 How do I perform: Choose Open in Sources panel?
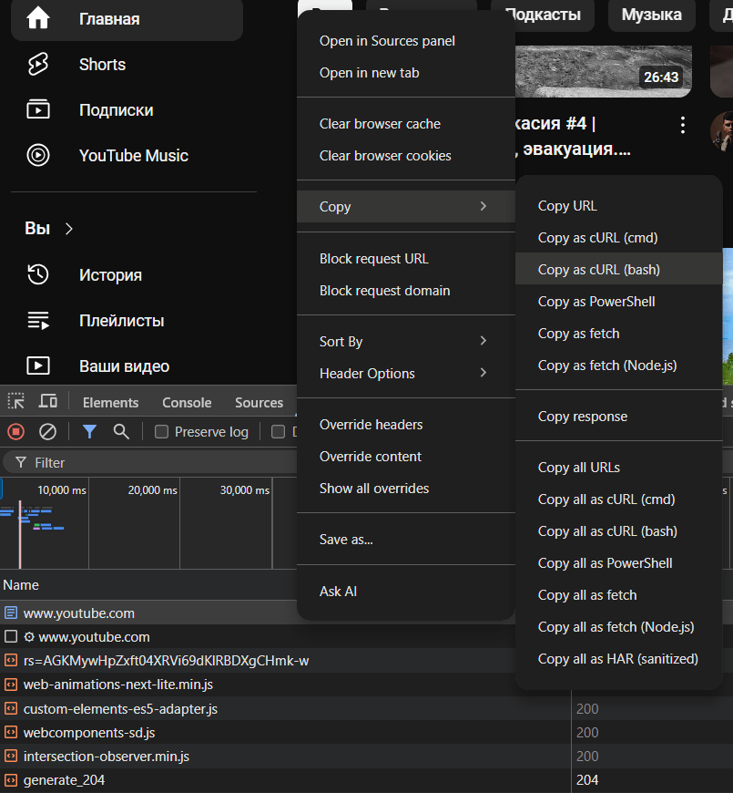click(406, 41)
